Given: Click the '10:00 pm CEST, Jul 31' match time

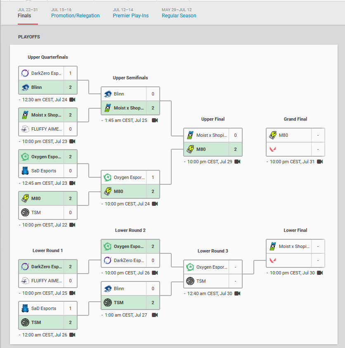Looking at the screenshot, I should pyautogui.click(x=292, y=162).
